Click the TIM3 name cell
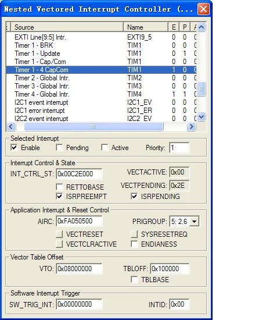 [x=134, y=86]
